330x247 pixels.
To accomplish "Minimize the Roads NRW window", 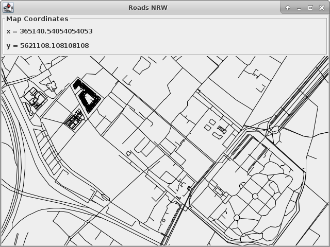I will click(x=299, y=8).
